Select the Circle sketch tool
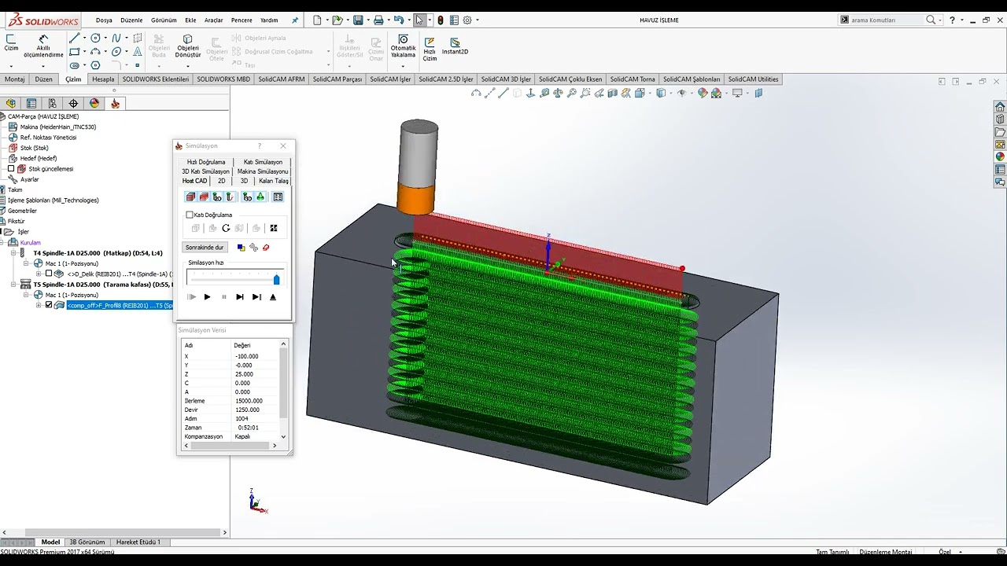The width and height of the screenshot is (1007, 566). (96, 38)
